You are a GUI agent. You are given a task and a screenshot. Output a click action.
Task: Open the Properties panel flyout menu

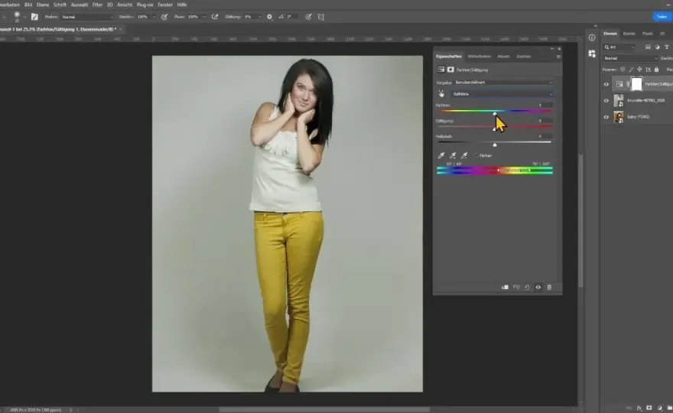click(558, 57)
